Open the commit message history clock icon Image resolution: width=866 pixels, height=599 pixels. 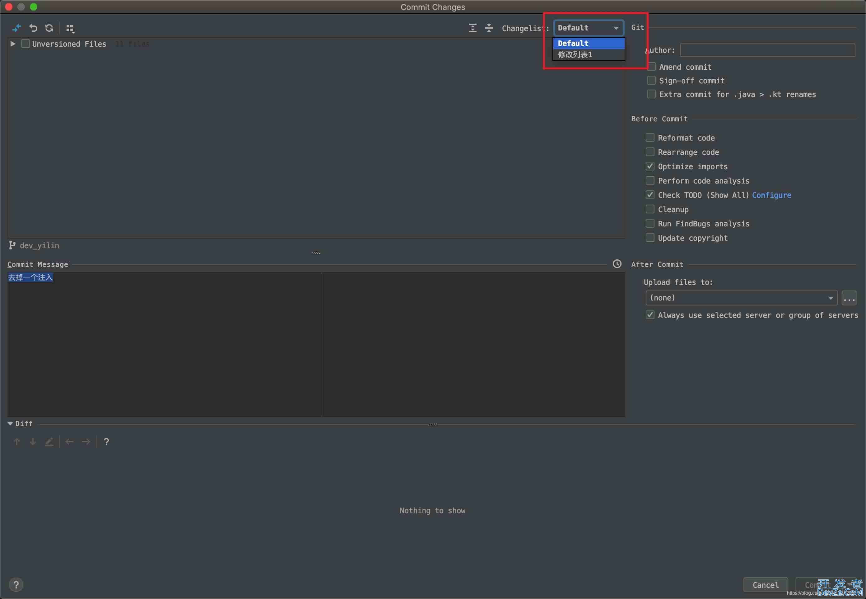point(617,264)
